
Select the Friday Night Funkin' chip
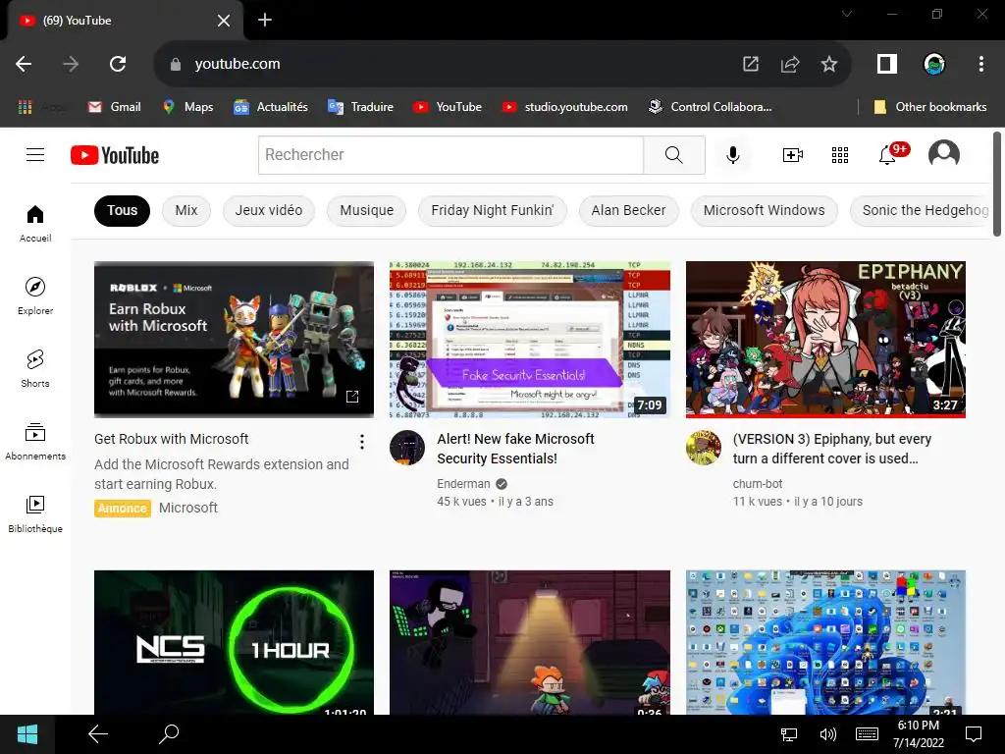click(493, 210)
